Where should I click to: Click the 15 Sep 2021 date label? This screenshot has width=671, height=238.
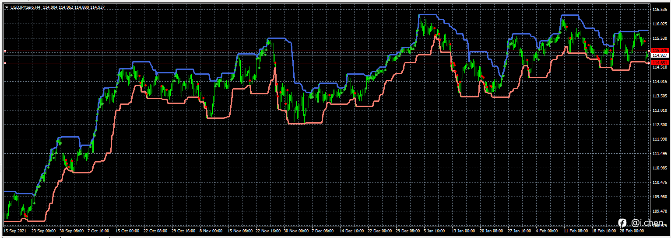(15, 231)
